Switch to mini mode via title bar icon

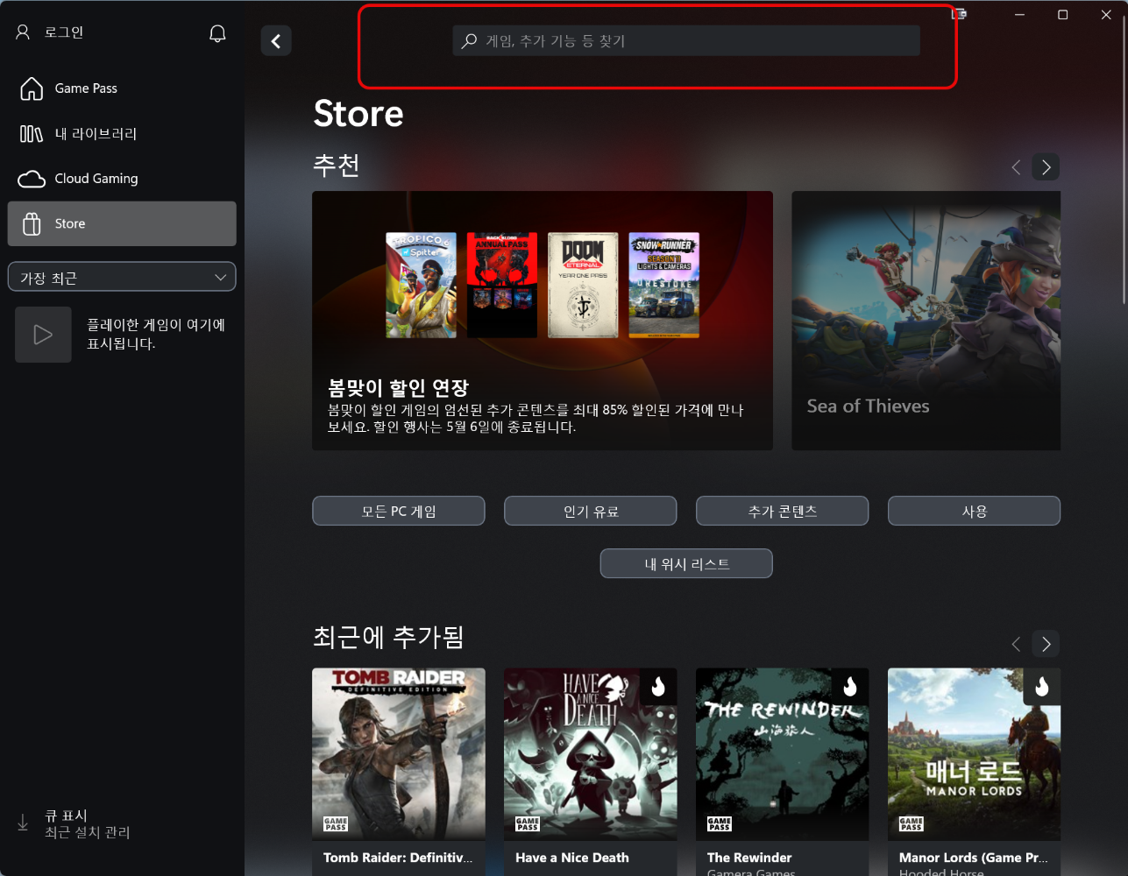(x=959, y=14)
